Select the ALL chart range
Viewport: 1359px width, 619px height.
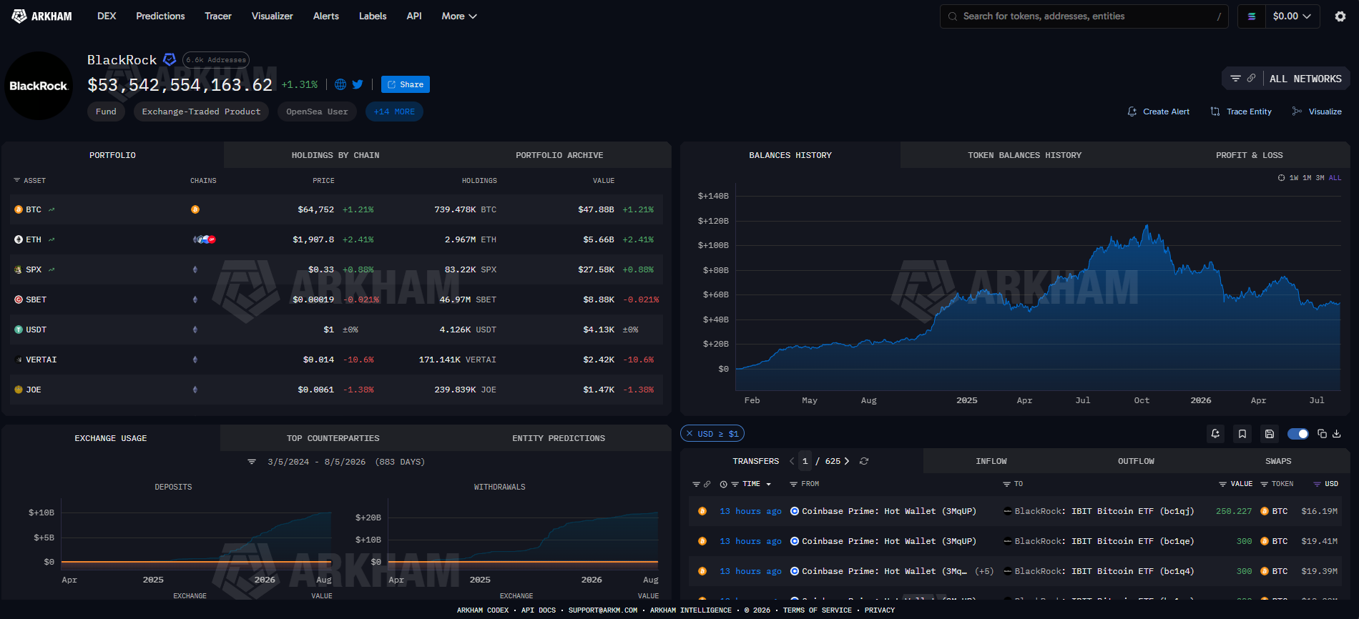pos(1335,178)
